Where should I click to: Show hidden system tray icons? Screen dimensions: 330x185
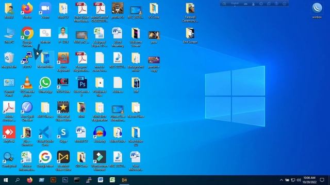[x=282, y=180]
